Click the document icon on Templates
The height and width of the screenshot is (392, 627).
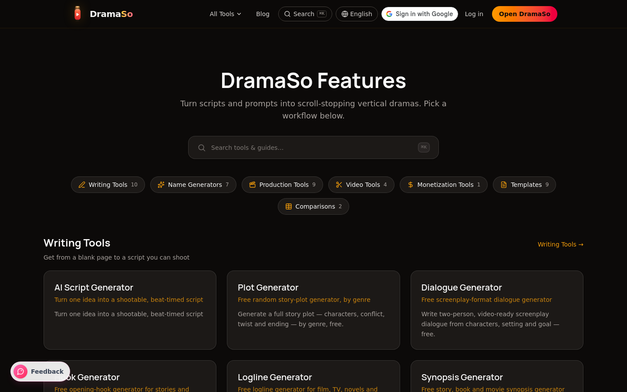[x=504, y=185]
